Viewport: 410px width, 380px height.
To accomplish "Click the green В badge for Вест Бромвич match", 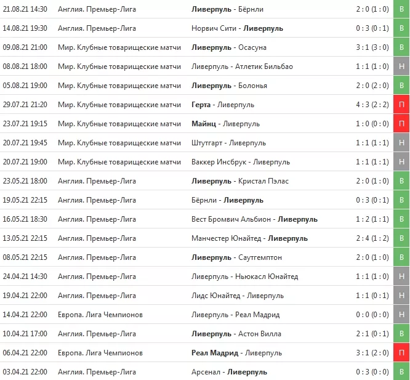I will [x=401, y=219].
